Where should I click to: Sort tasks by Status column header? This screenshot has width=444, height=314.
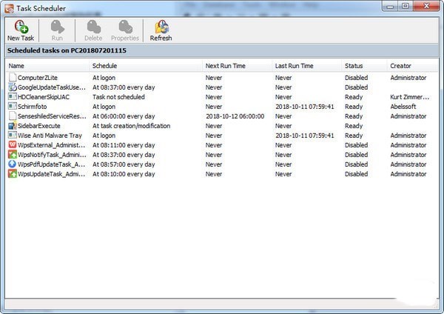coord(363,66)
